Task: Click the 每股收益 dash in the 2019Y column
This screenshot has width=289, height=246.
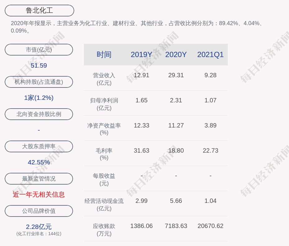Action: point(142,176)
